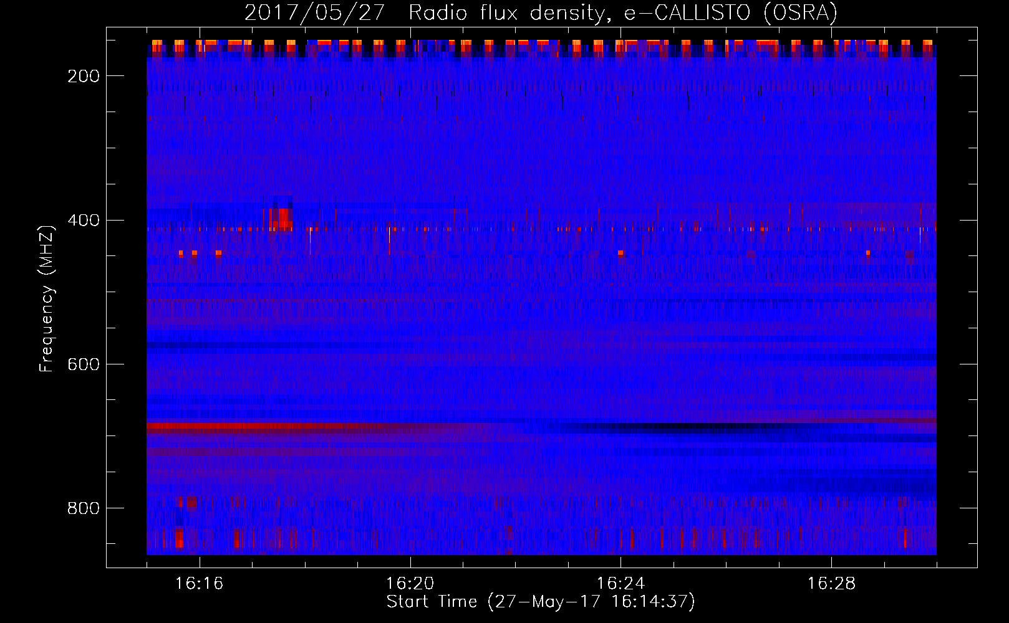The height and width of the screenshot is (623, 1009).
Task: Click the '400' frequency tick label
Action: [84, 221]
